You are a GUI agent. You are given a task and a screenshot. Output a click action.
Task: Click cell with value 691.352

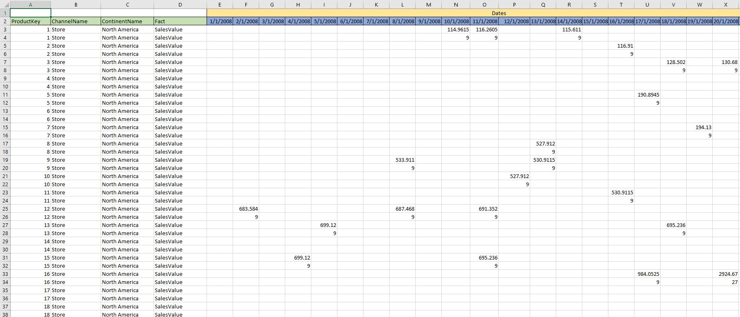pos(484,209)
